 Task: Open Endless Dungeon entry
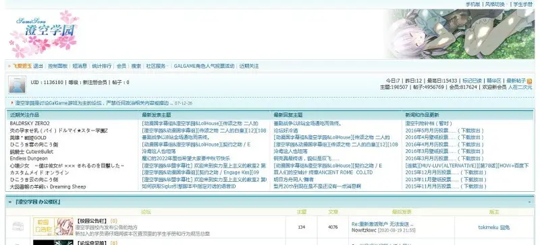(28, 158)
